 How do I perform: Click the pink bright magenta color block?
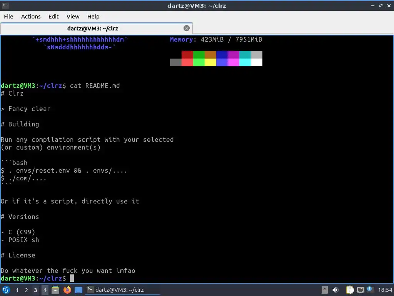tap(234, 62)
